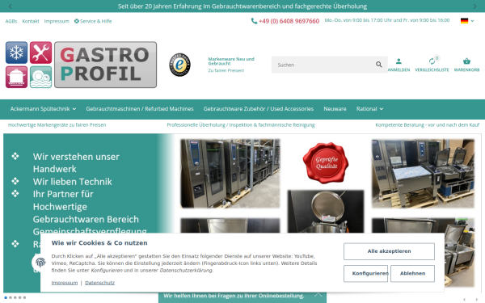Click Service & Hilfe lifebuoy icon
Screen dimensions: 485x303
tap(77, 21)
